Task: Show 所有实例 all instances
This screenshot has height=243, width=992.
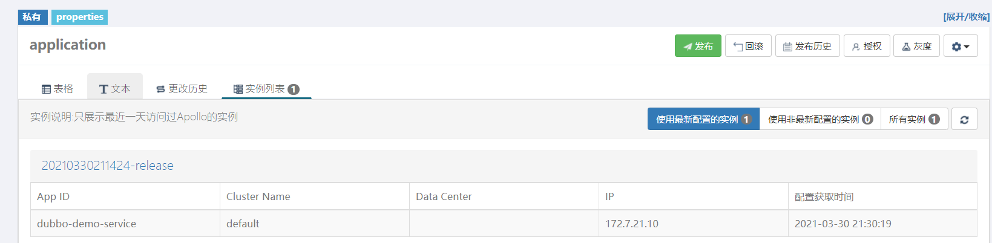Action: point(914,119)
